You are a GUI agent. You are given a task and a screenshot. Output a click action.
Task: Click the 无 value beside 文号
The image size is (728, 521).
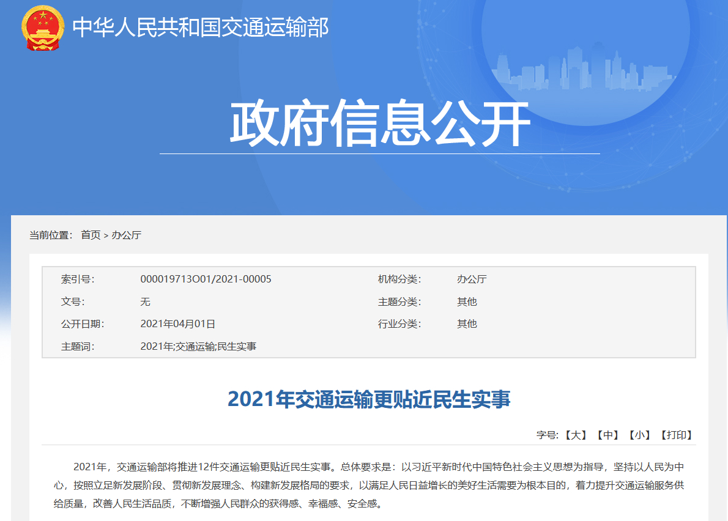pyautogui.click(x=145, y=302)
